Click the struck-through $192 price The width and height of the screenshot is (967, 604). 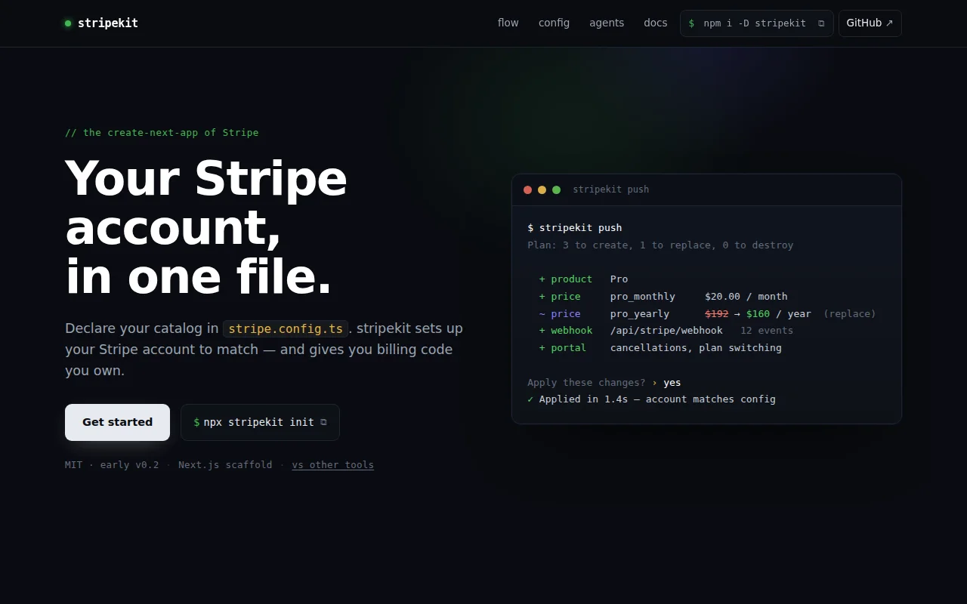(x=716, y=314)
